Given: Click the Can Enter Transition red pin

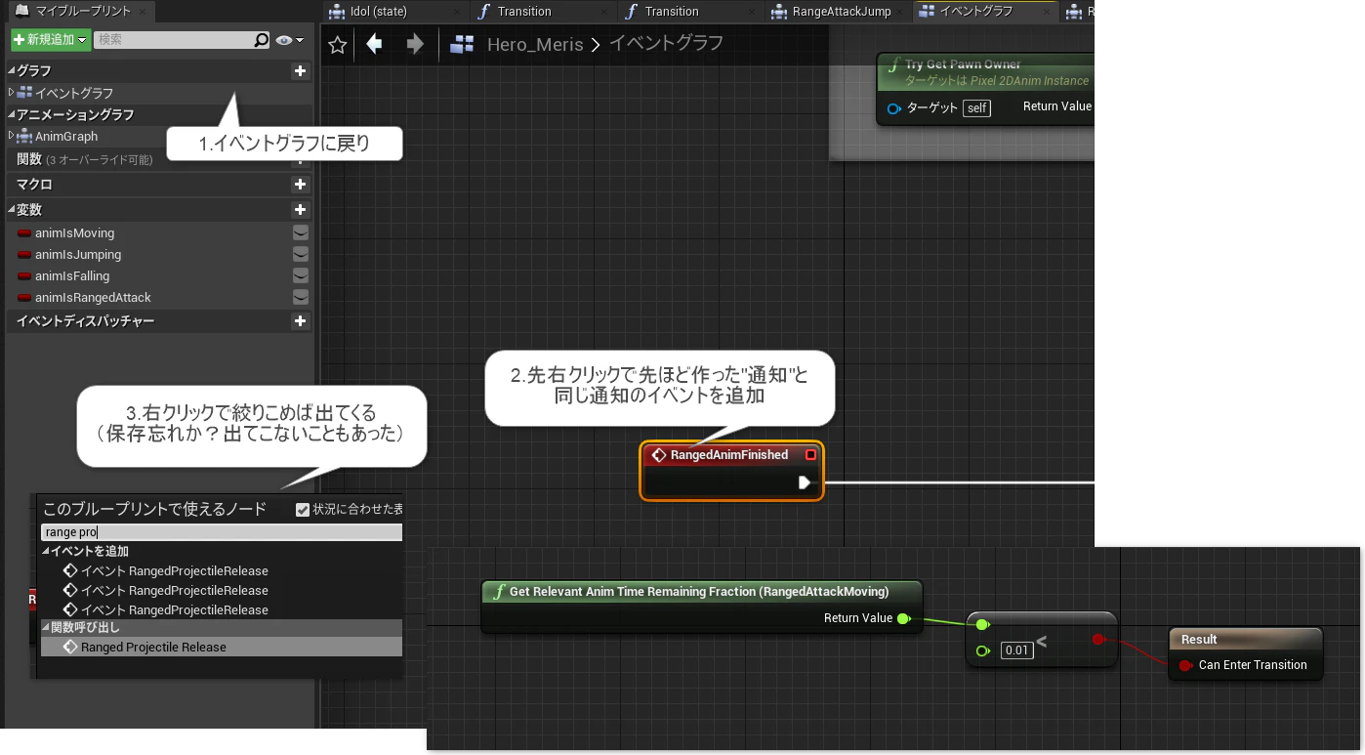Looking at the screenshot, I should [1185, 665].
